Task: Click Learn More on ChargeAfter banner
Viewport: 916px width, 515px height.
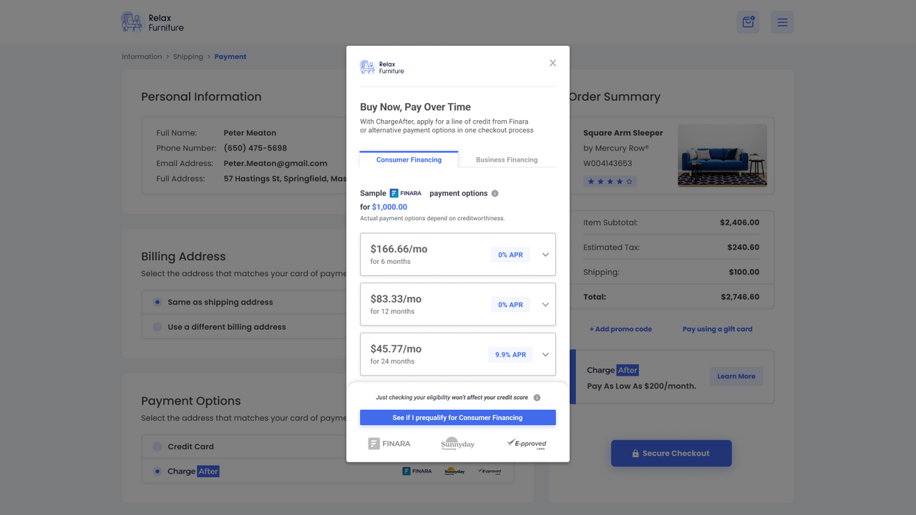Action: 736,376
